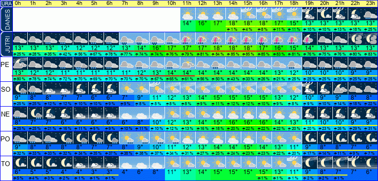Screen dimensions: 378x181
Task: Click SO 23h precipitation 22 %
Action: [x=370, y=104]
